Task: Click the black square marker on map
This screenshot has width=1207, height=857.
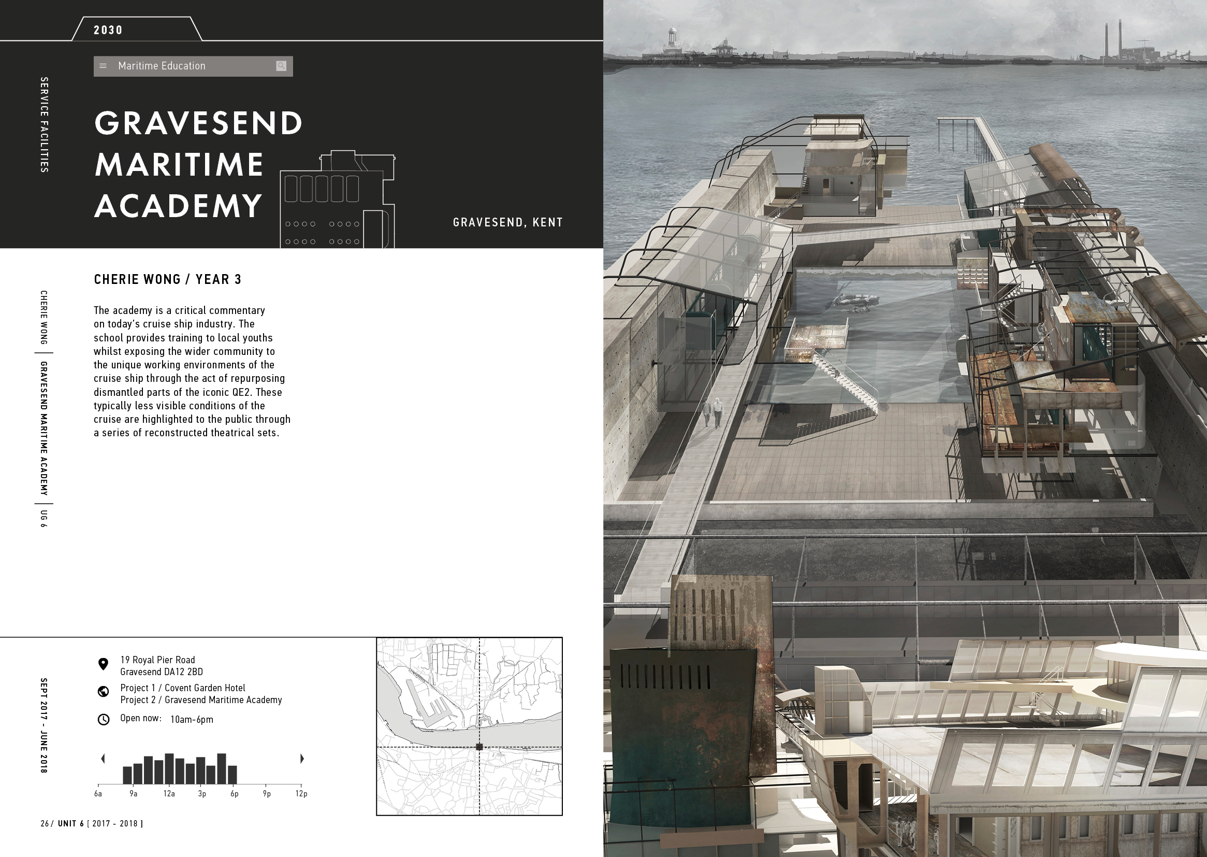Action: click(479, 747)
